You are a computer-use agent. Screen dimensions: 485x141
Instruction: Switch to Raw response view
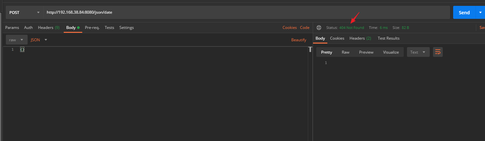pyautogui.click(x=346, y=52)
